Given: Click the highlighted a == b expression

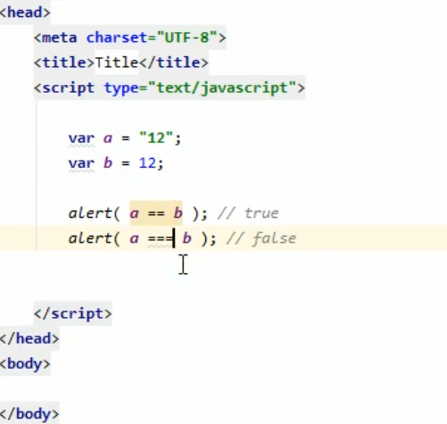Looking at the screenshot, I should tap(156, 213).
